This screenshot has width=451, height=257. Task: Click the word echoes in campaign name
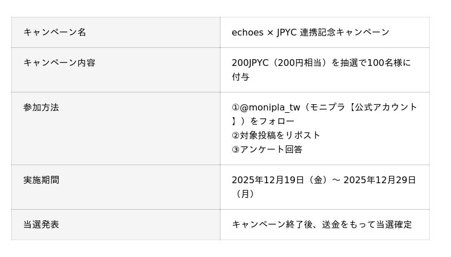[247, 32]
